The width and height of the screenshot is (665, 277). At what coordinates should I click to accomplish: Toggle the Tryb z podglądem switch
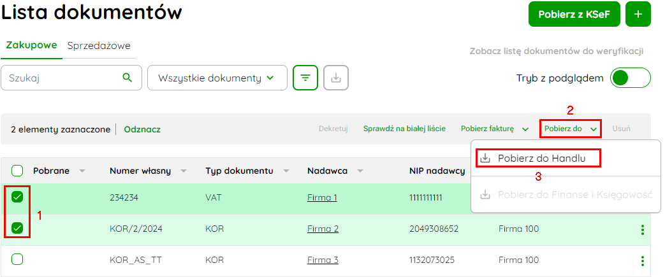tap(630, 78)
